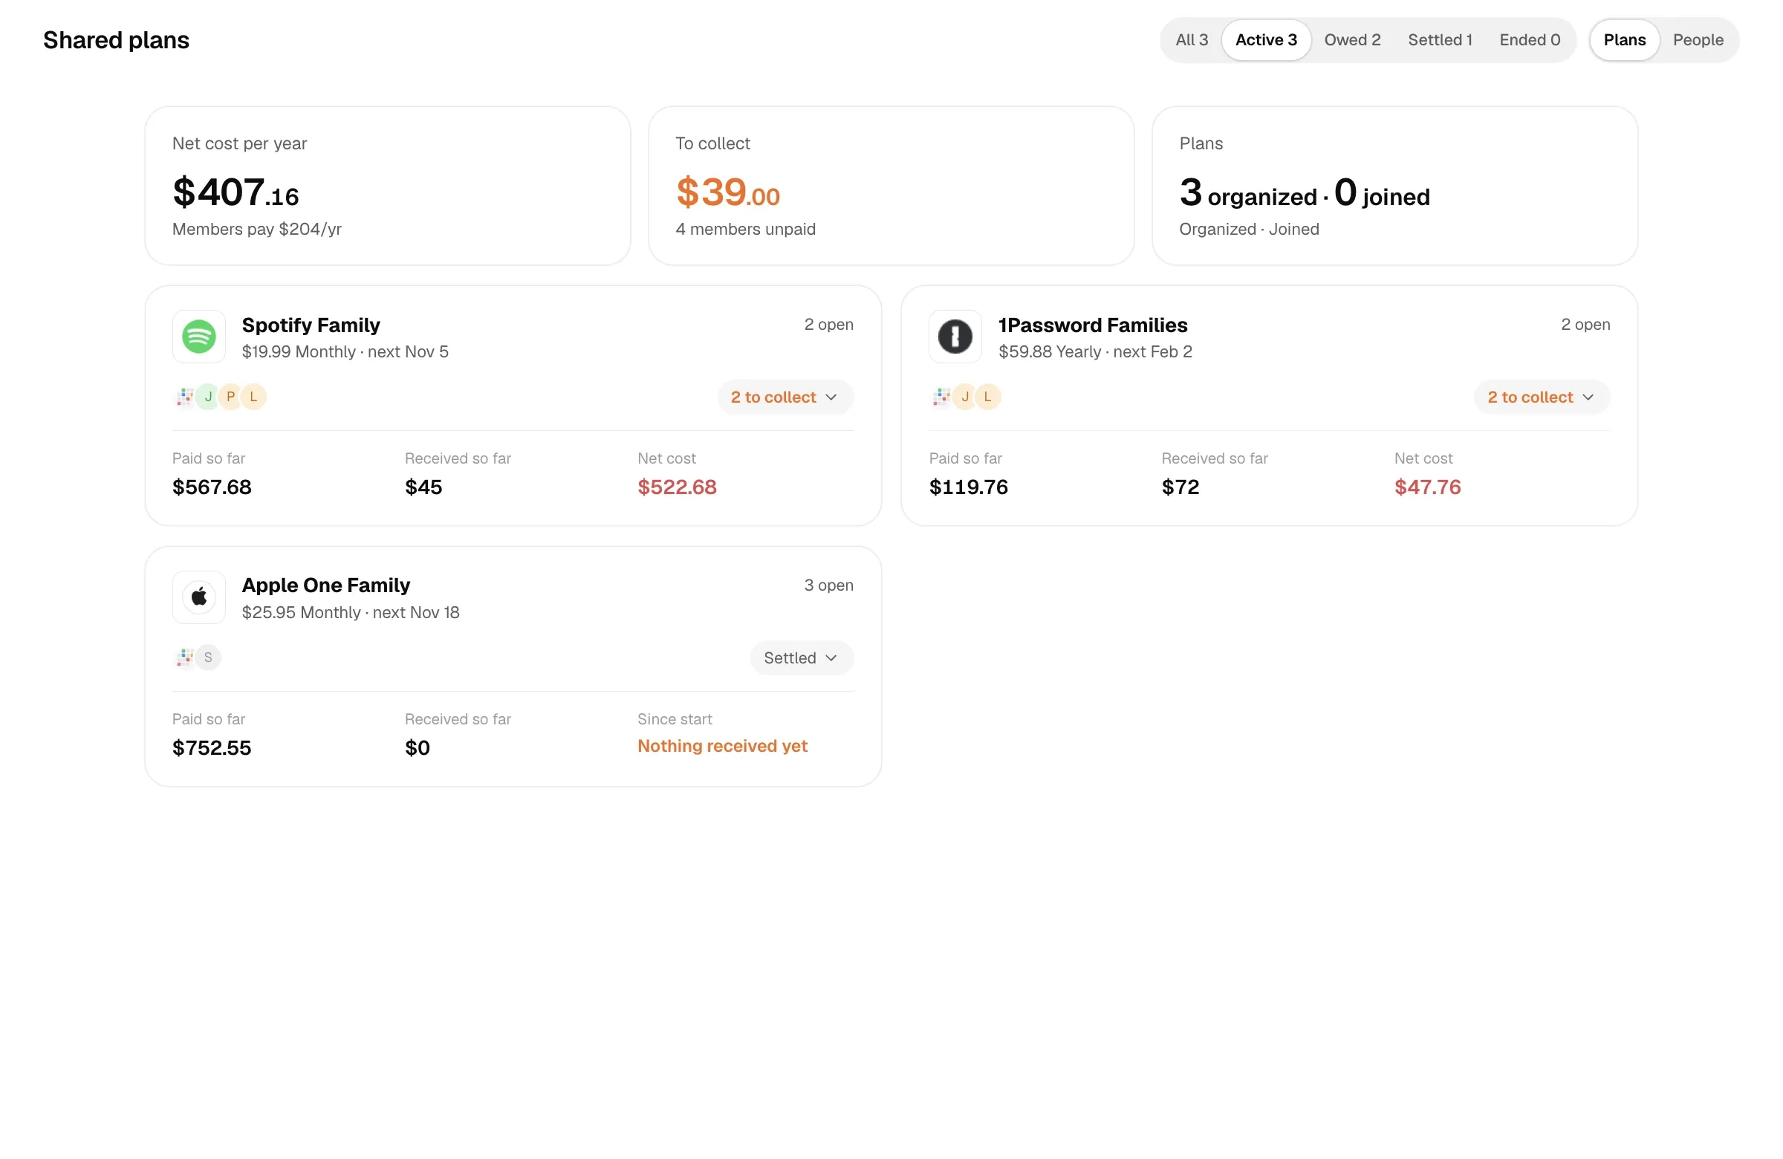Open the 1Password Families plan title
1783x1159 pixels.
pyautogui.click(x=1093, y=325)
